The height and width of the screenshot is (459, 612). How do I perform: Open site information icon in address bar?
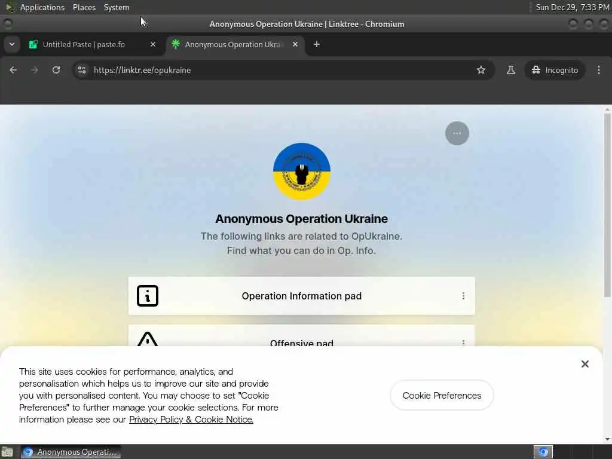click(82, 71)
